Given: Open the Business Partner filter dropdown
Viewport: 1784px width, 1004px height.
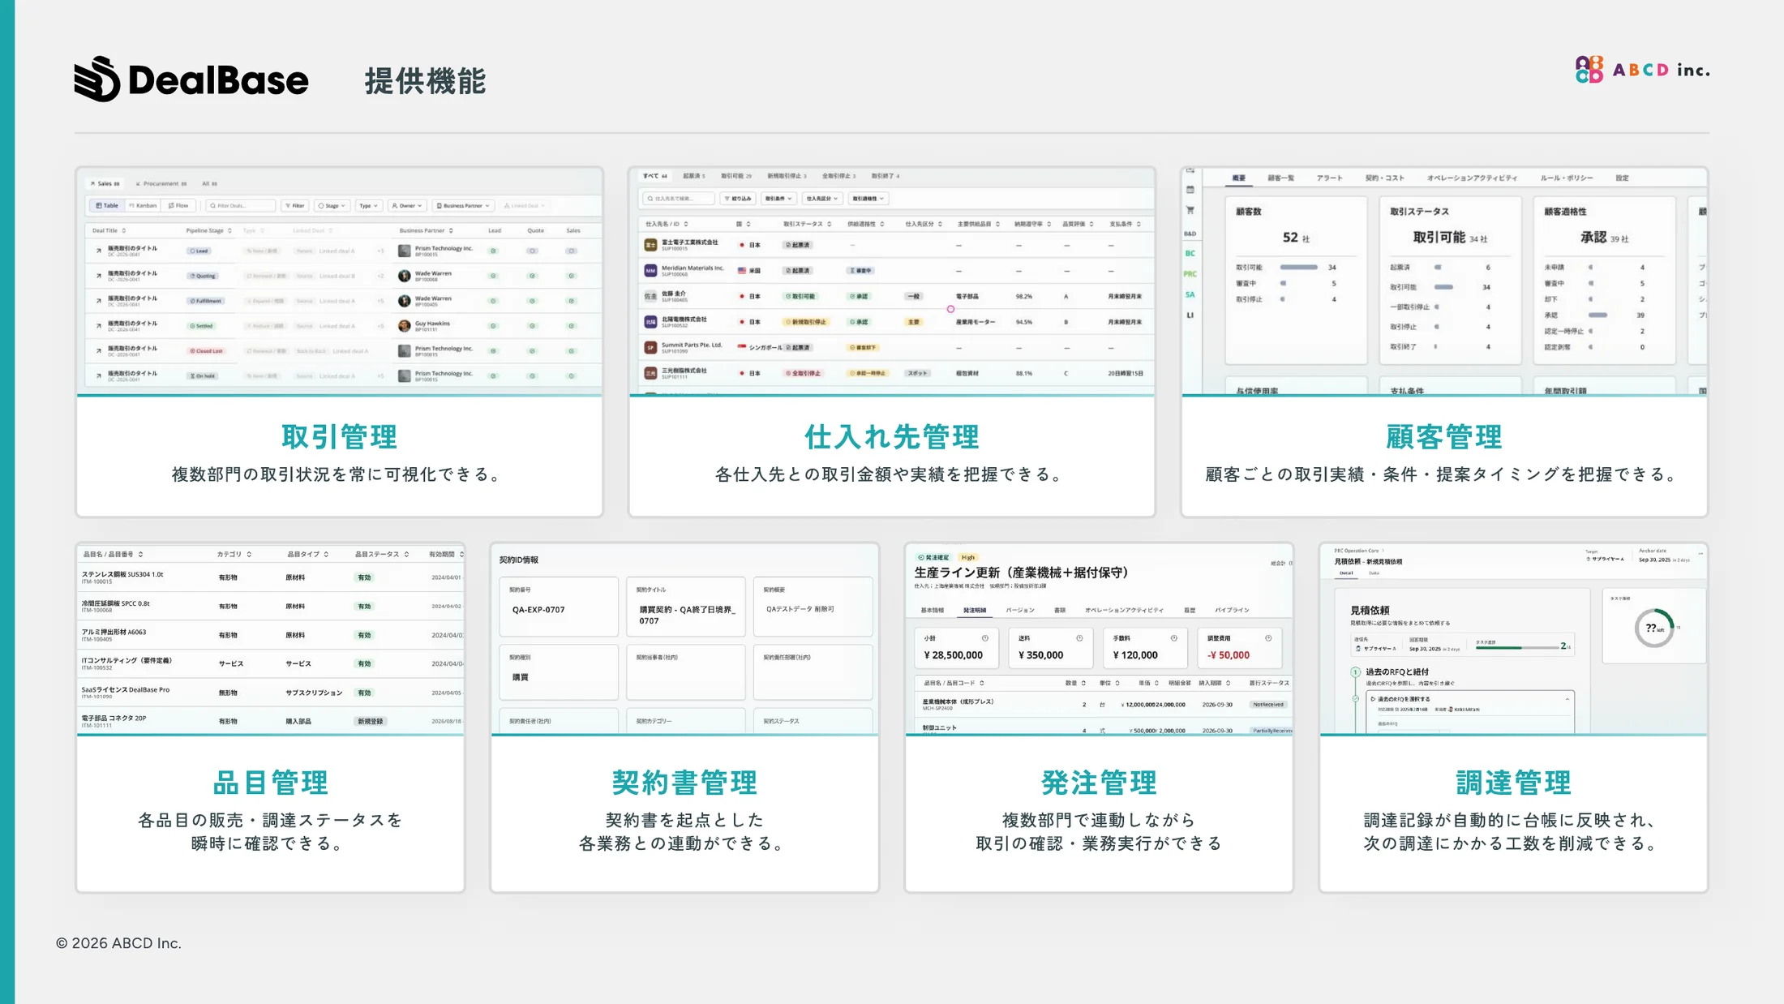Looking at the screenshot, I should pos(463,206).
